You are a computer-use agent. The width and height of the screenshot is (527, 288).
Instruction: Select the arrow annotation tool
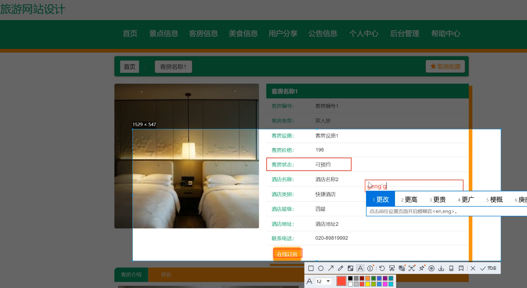coord(331,268)
